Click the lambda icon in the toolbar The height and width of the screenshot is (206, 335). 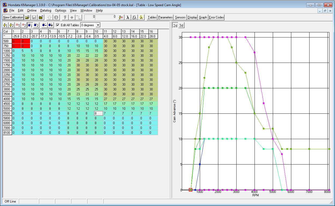point(128,17)
